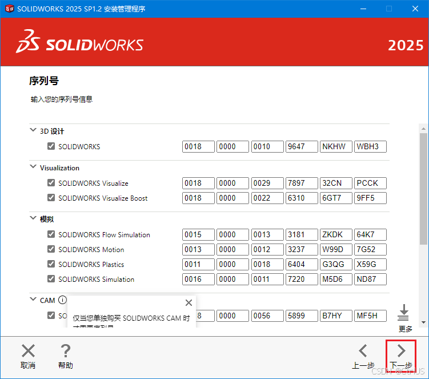Click the 序列号 heading text
Image resolution: width=429 pixels, height=379 pixels.
tap(44, 81)
